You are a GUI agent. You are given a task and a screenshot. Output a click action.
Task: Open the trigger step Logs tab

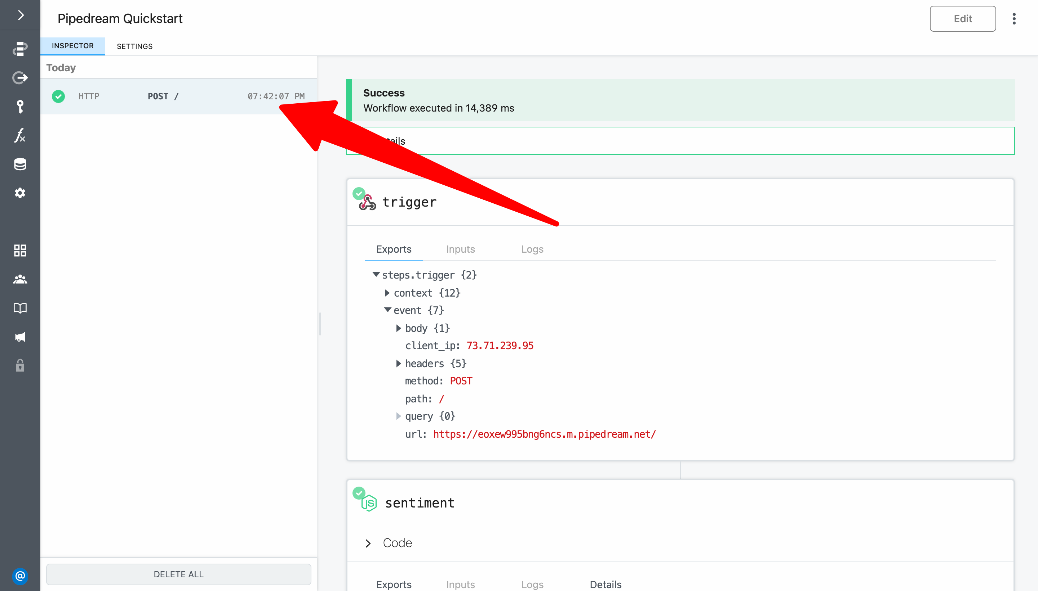[x=532, y=249]
